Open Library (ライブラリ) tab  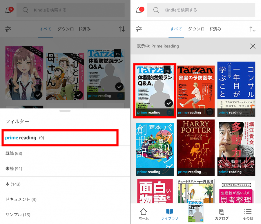click(170, 214)
